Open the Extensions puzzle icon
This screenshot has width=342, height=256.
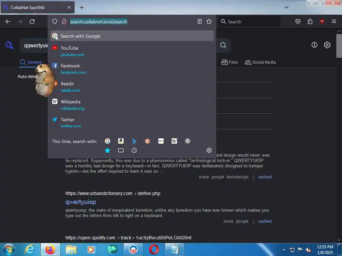[x=310, y=21]
